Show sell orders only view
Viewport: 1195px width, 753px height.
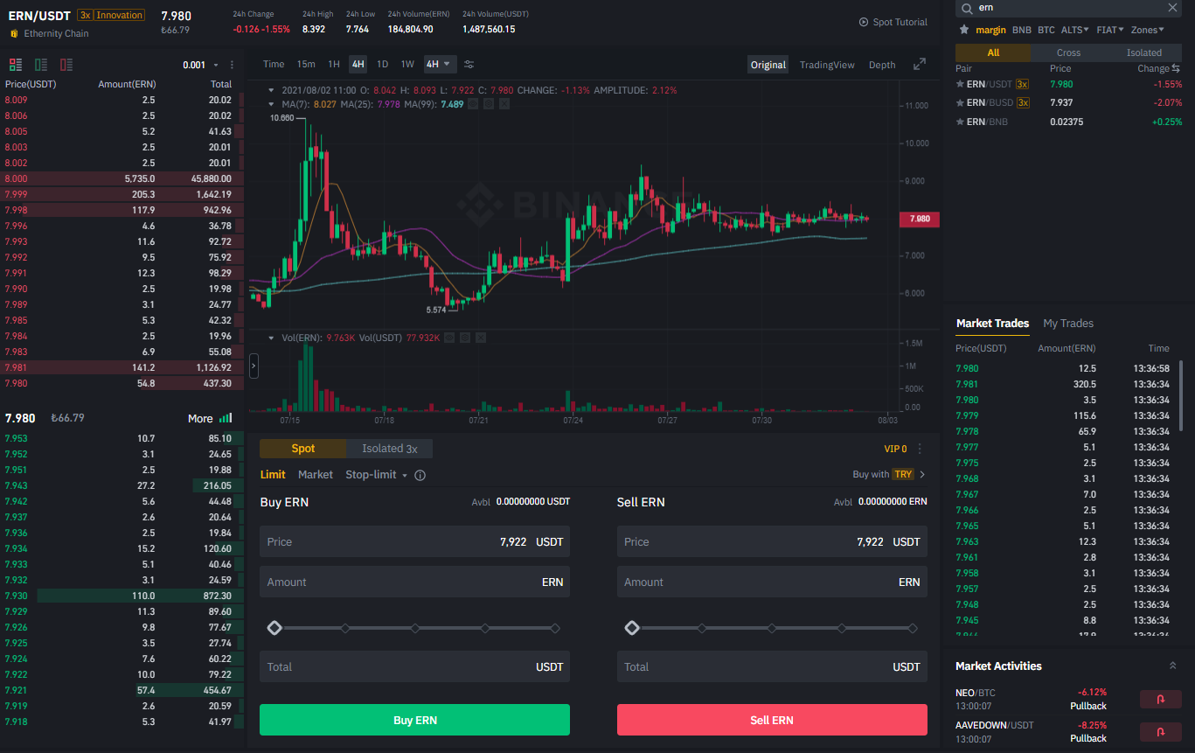(66, 65)
